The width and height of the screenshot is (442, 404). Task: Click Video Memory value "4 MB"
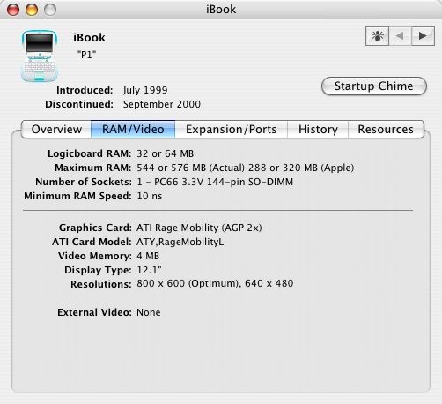(x=148, y=256)
